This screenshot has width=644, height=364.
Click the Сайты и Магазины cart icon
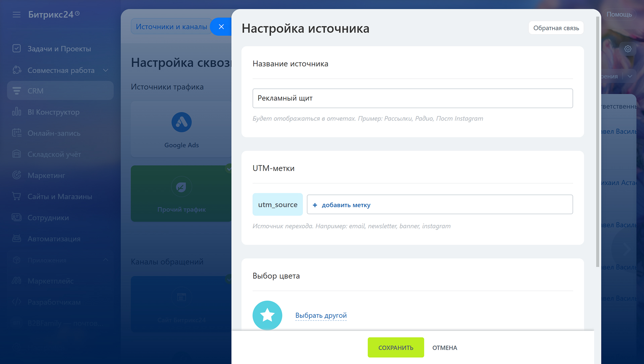coord(16,196)
